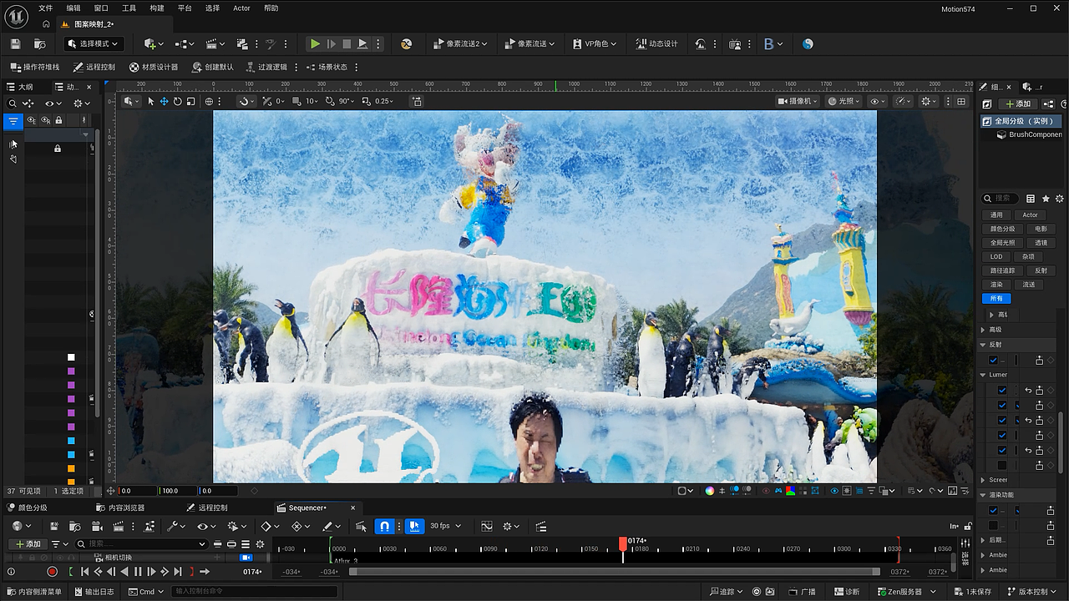Open 过渡逻辑 toolbar button
Viewport: 1069px width, 601px height.
click(266, 67)
